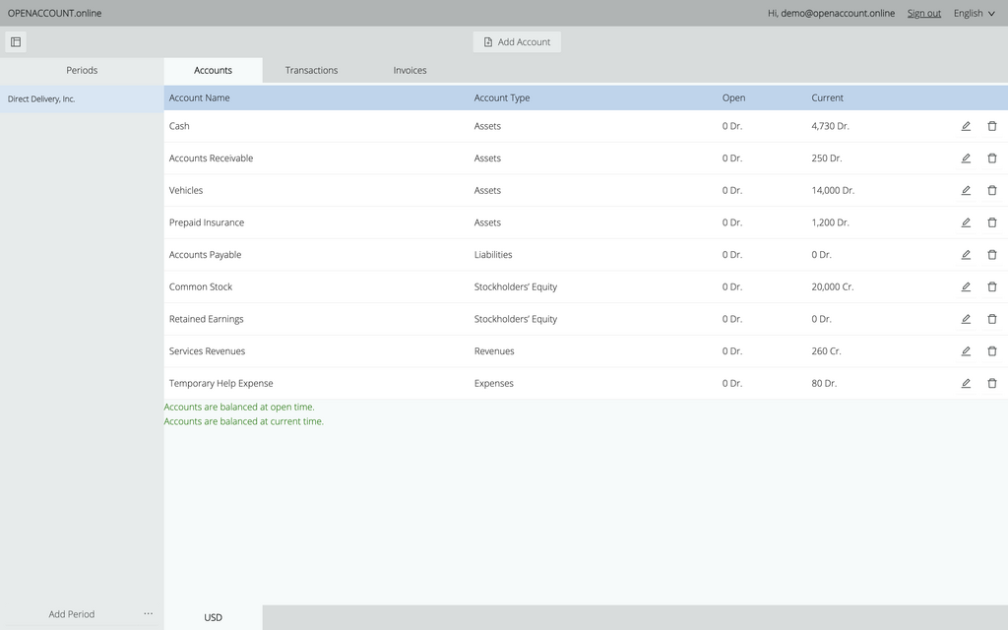The width and height of the screenshot is (1008, 630).
Task: Delete the Cash account
Action: pyautogui.click(x=992, y=126)
